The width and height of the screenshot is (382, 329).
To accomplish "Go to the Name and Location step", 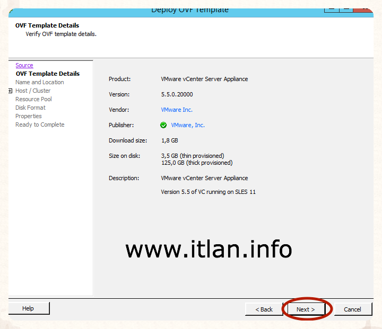I will [40, 82].
